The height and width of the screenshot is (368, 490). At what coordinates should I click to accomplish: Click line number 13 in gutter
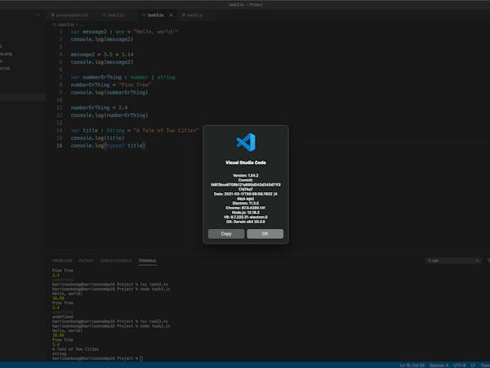coord(59,123)
